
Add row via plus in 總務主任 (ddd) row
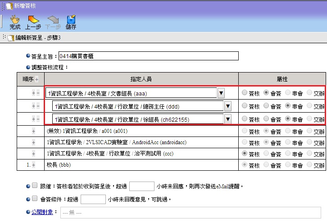tap(33, 106)
